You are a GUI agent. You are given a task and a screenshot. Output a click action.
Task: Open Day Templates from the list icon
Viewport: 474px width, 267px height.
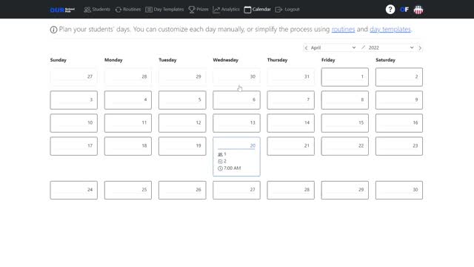coord(149,10)
